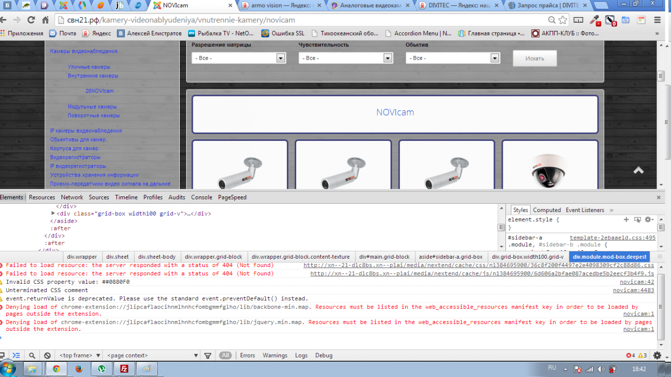The height and width of the screenshot is (377, 671).
Task: Click the error count indicator
Action: pos(631,356)
